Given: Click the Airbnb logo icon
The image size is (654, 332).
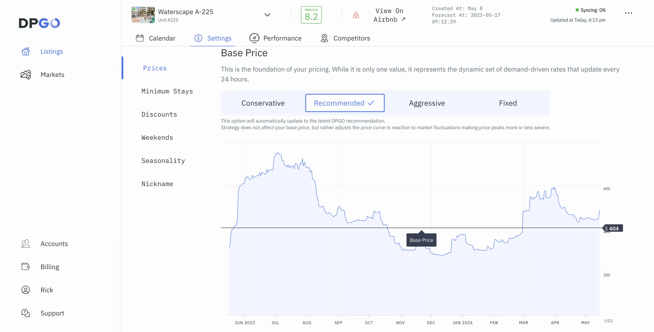Looking at the screenshot, I should [x=356, y=15].
